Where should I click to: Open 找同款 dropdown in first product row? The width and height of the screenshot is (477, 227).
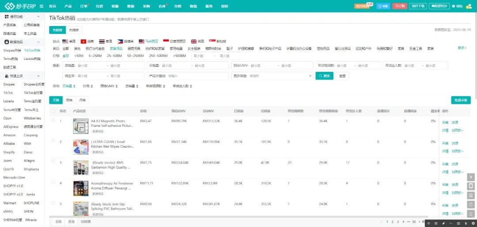pyautogui.click(x=458, y=130)
